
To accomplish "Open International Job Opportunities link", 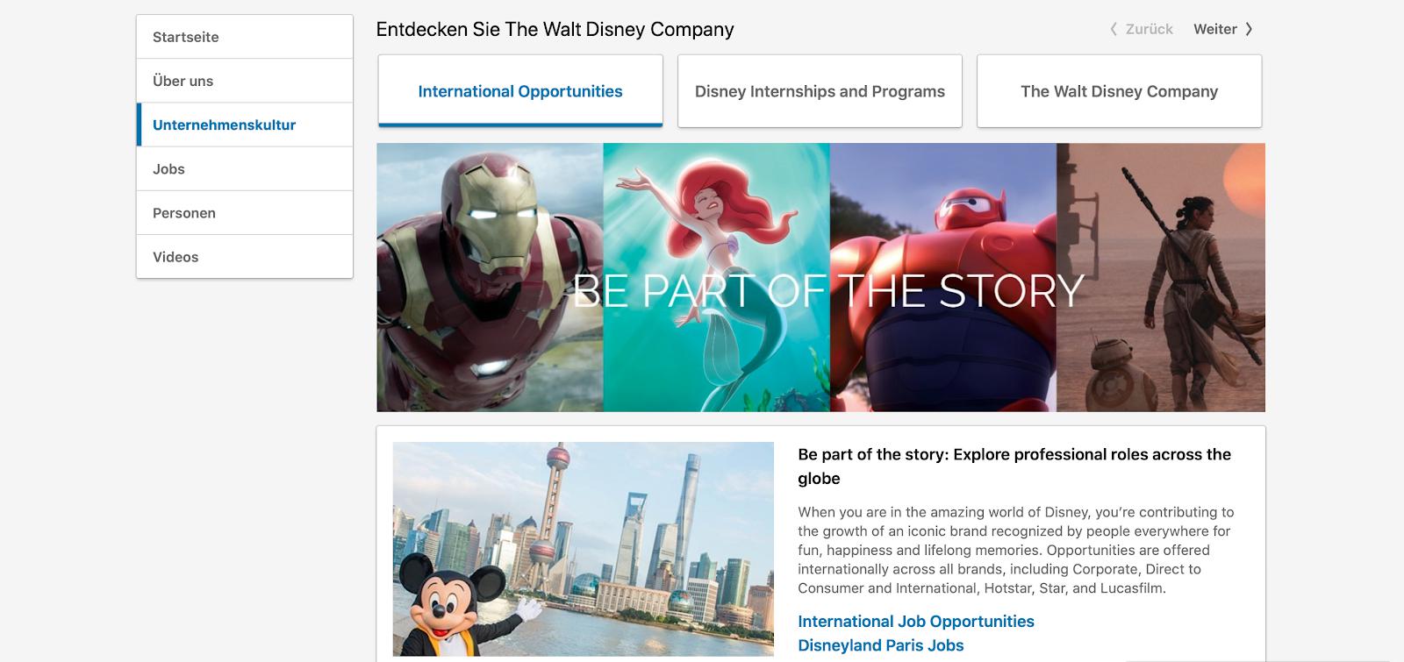I will (x=916, y=621).
